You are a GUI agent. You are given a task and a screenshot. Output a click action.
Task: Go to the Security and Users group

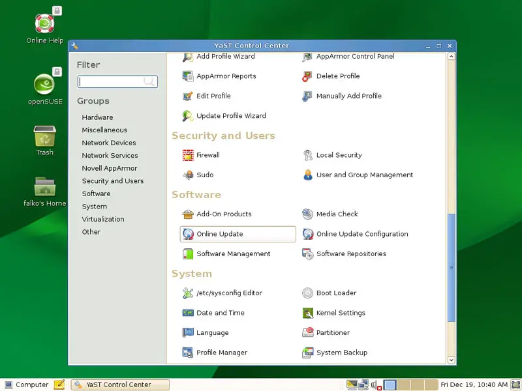[113, 181]
